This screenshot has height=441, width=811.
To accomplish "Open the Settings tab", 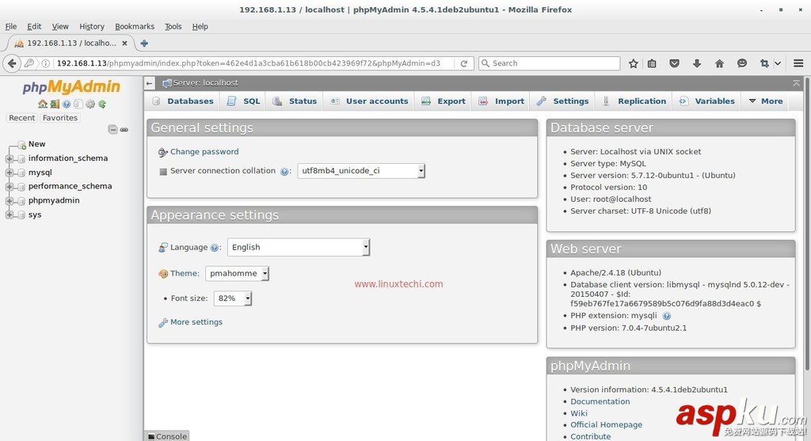I will coord(563,101).
